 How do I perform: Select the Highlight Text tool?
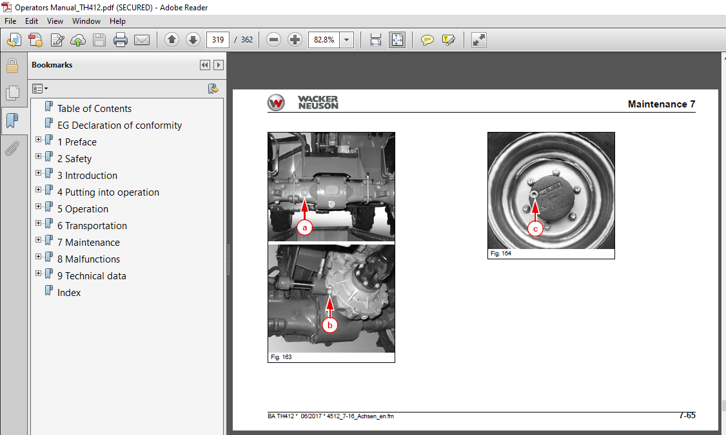coord(449,40)
